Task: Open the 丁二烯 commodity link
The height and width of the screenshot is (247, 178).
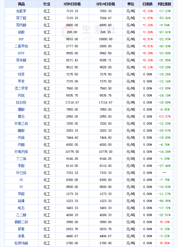Action: [21, 159]
